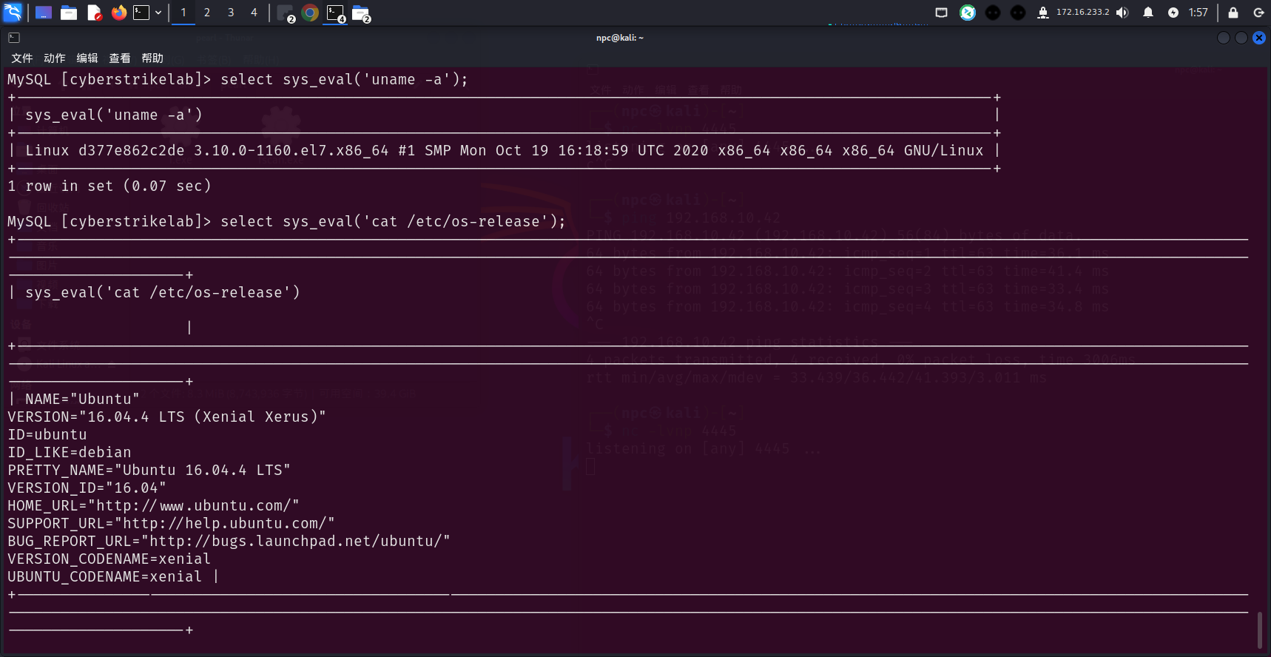The height and width of the screenshot is (657, 1271).
Task: Switch to workspace 2
Action: pyautogui.click(x=207, y=13)
